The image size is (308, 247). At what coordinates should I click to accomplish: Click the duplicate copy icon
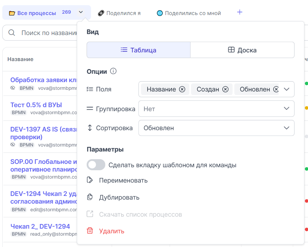(90, 197)
